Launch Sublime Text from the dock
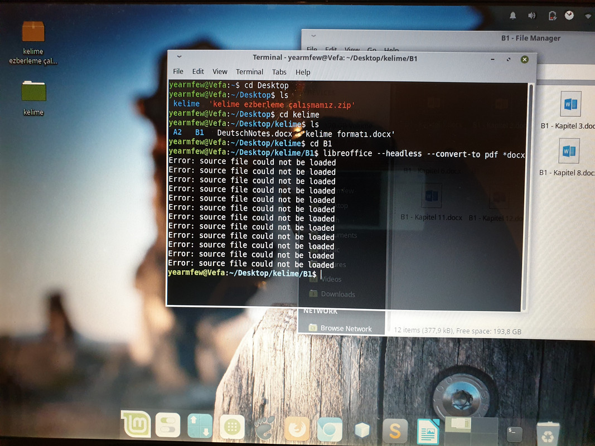595x446 pixels. pos(395,431)
